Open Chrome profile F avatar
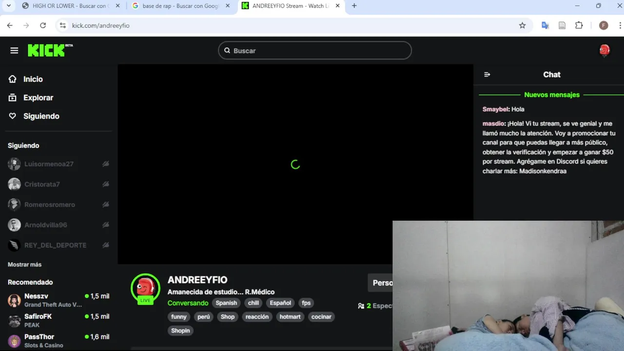This screenshot has width=624, height=351. pyautogui.click(x=604, y=25)
